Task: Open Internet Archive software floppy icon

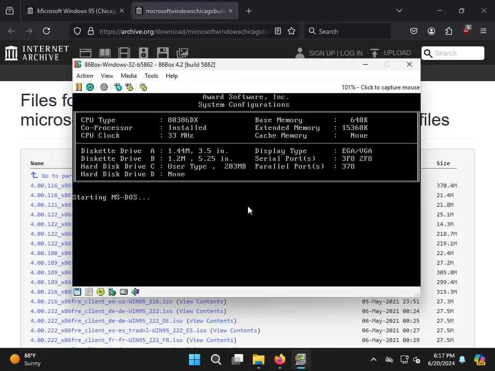Action: coord(162,53)
